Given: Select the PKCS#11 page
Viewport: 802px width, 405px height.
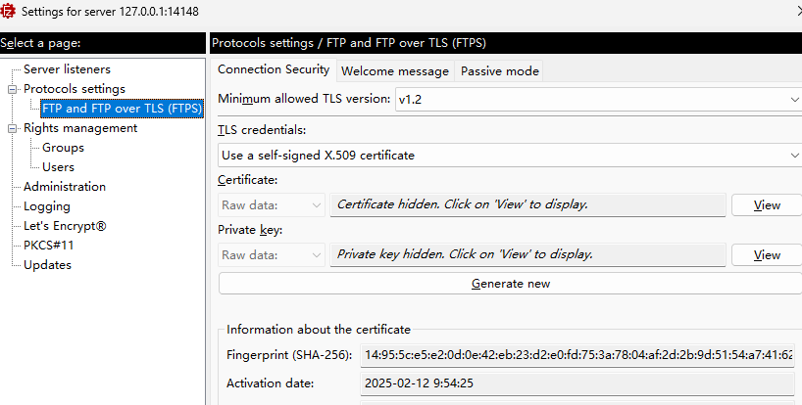Looking at the screenshot, I should [x=48, y=246].
